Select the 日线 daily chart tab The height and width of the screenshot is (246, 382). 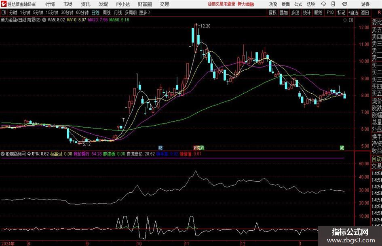[95, 13]
